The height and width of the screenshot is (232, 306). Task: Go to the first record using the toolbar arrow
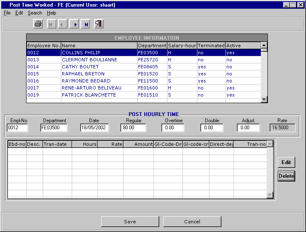tap(51, 24)
